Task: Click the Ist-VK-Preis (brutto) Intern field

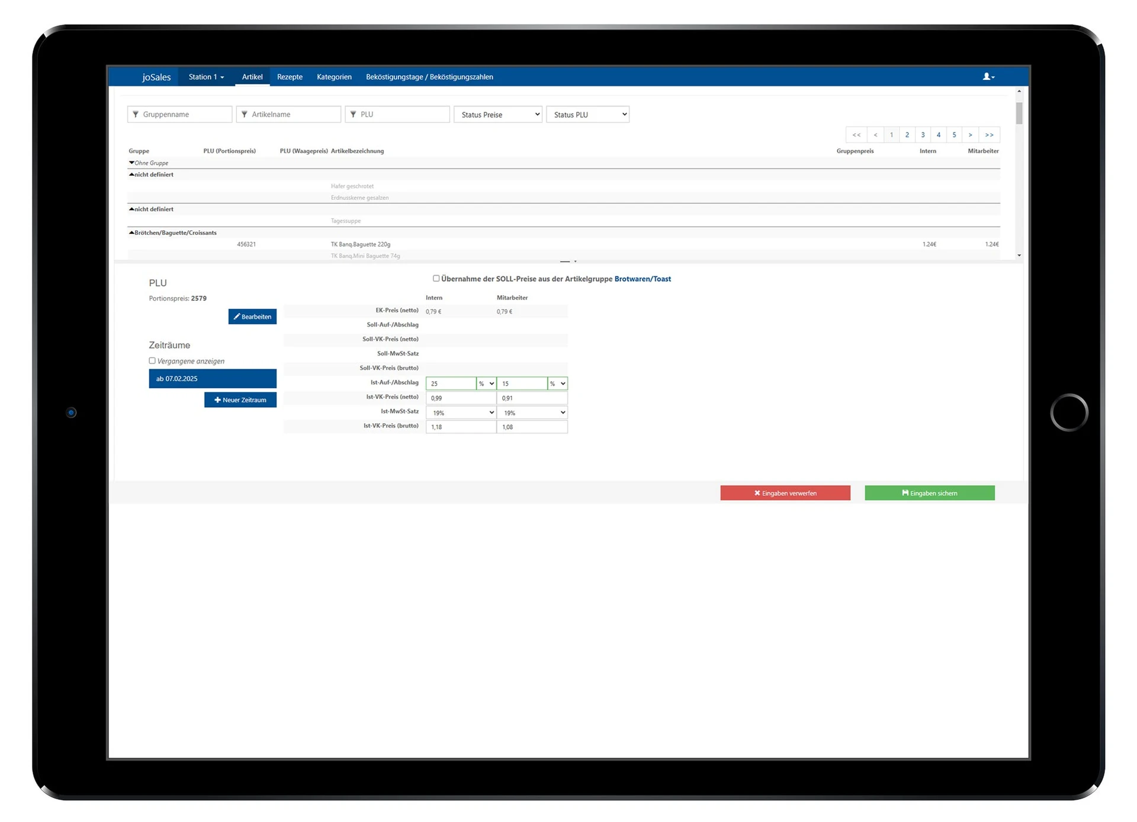Action: [x=461, y=427]
